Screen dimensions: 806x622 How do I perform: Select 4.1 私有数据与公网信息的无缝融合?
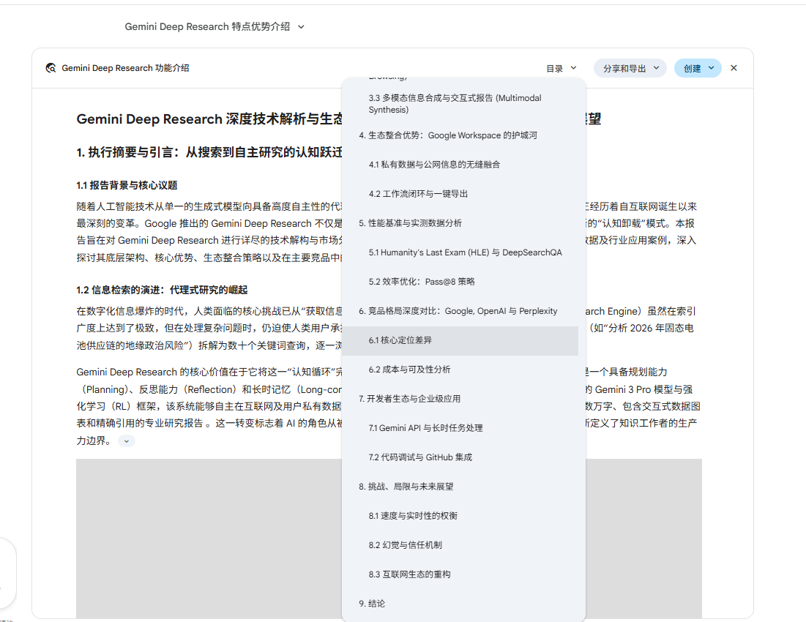pos(460,165)
